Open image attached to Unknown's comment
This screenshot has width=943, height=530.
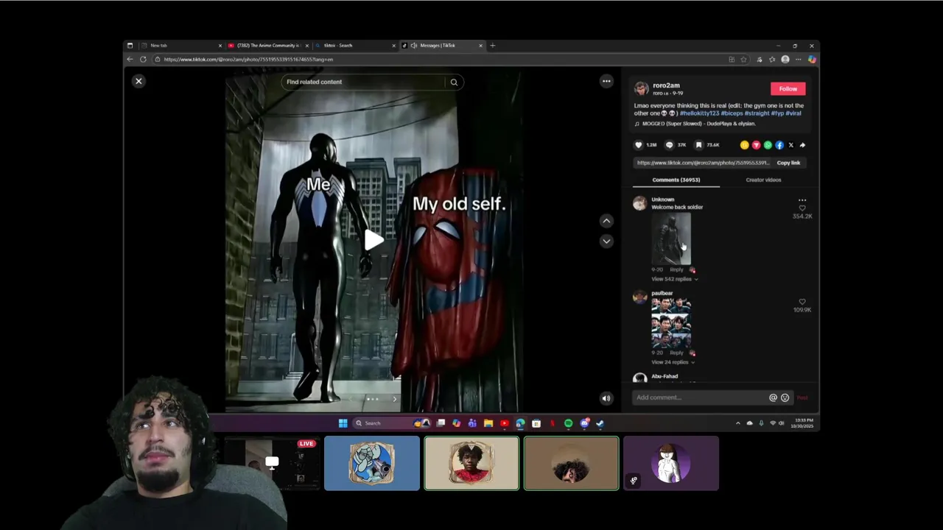click(x=671, y=239)
